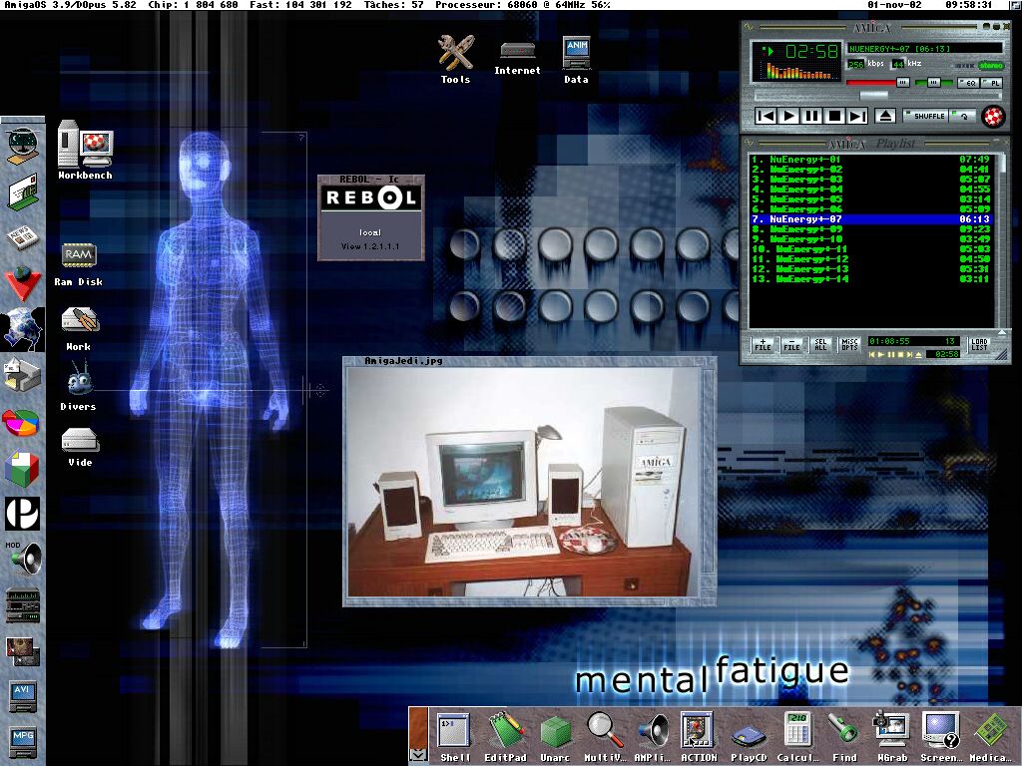Screen dimensions: 1022x766
Task: Collapse the bottom dock with the arrow
Action: (x=418, y=754)
